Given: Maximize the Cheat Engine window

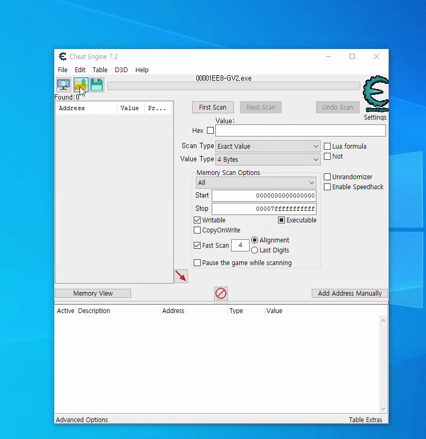Looking at the screenshot, I should point(352,56).
